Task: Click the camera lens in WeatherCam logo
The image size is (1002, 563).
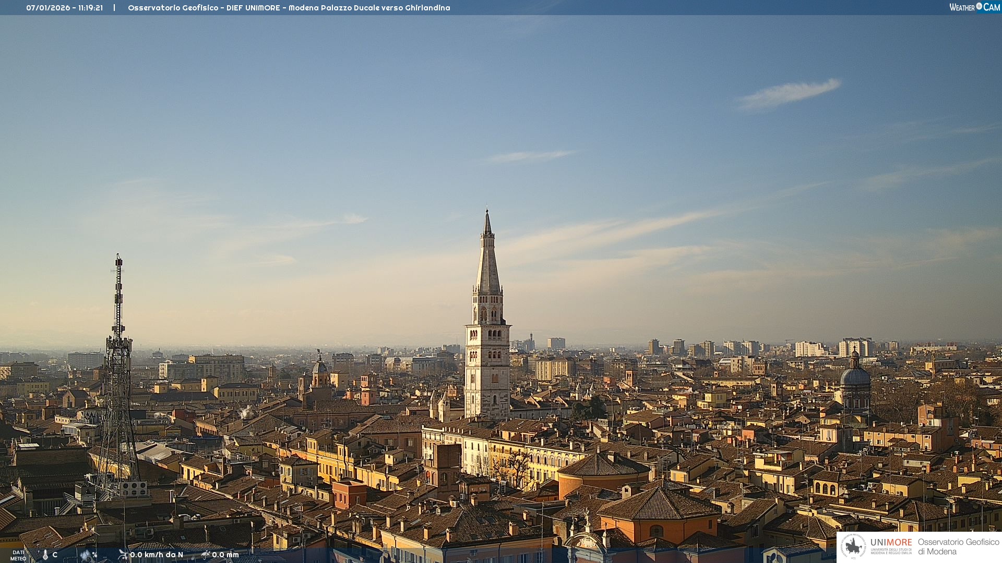Action: [x=979, y=6]
